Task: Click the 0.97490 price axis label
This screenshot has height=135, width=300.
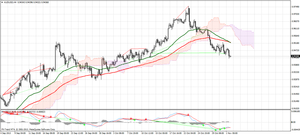Action: click(x=295, y=7)
